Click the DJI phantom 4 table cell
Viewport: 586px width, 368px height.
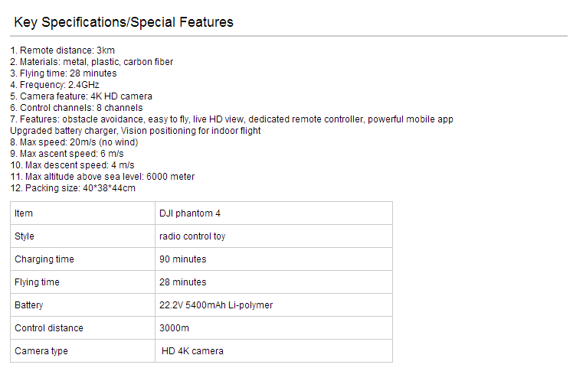273,213
